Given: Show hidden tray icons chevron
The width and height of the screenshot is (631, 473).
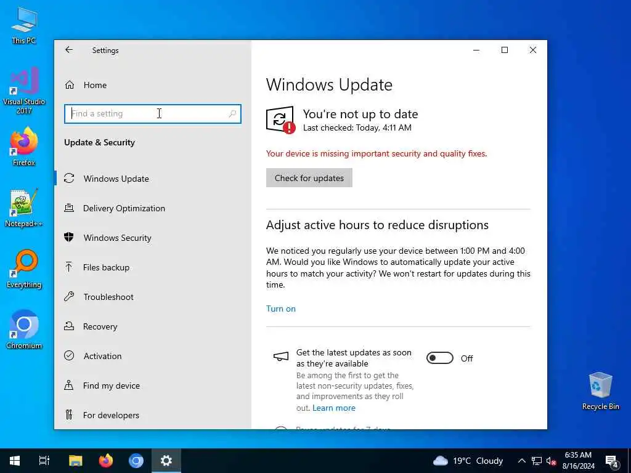Looking at the screenshot, I should coord(521,461).
